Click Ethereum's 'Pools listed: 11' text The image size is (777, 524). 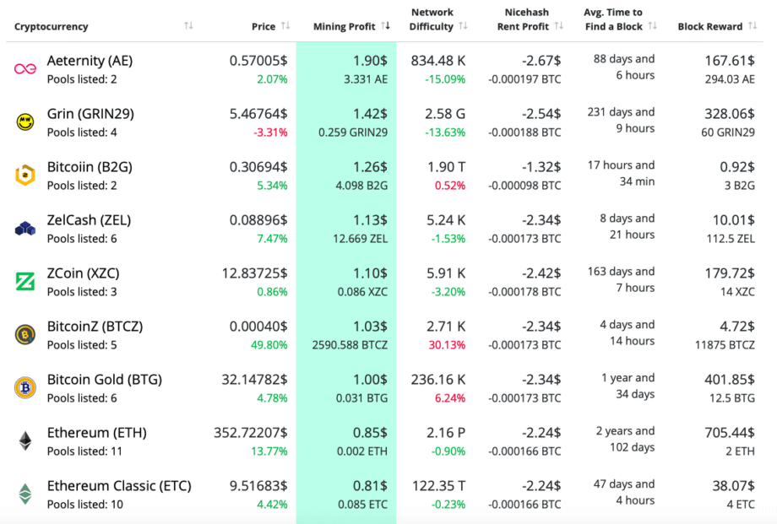pyautogui.click(x=84, y=451)
